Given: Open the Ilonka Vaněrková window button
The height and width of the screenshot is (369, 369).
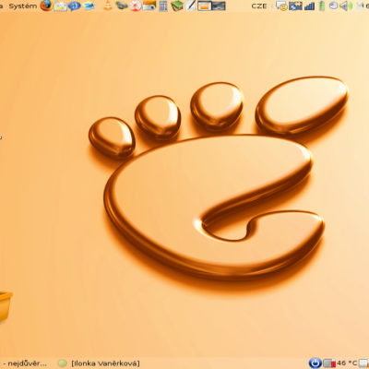Looking at the screenshot, I should coord(99,363).
